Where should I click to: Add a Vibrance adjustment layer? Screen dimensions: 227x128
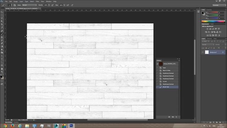[x=219, y=29]
